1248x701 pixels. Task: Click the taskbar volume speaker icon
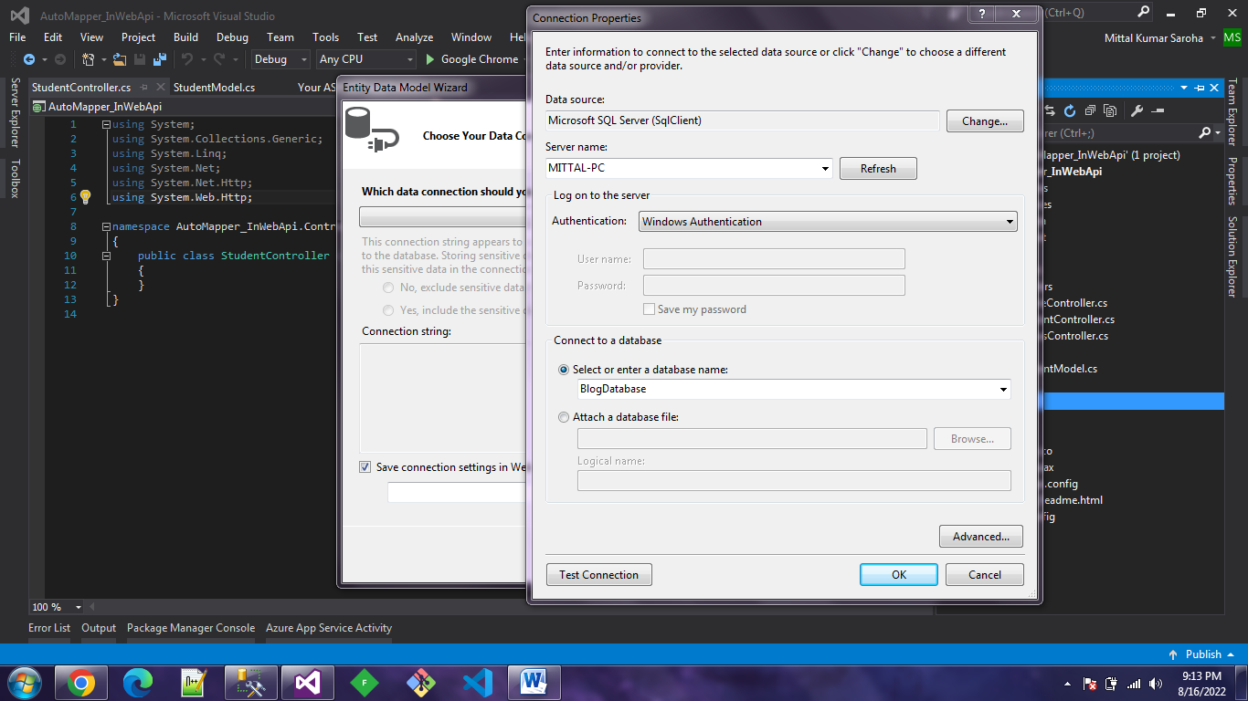point(1155,684)
